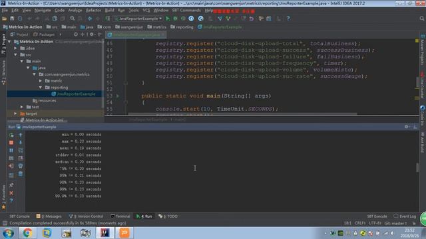
Task: Expand the .idea folder node
Action: point(15,48)
